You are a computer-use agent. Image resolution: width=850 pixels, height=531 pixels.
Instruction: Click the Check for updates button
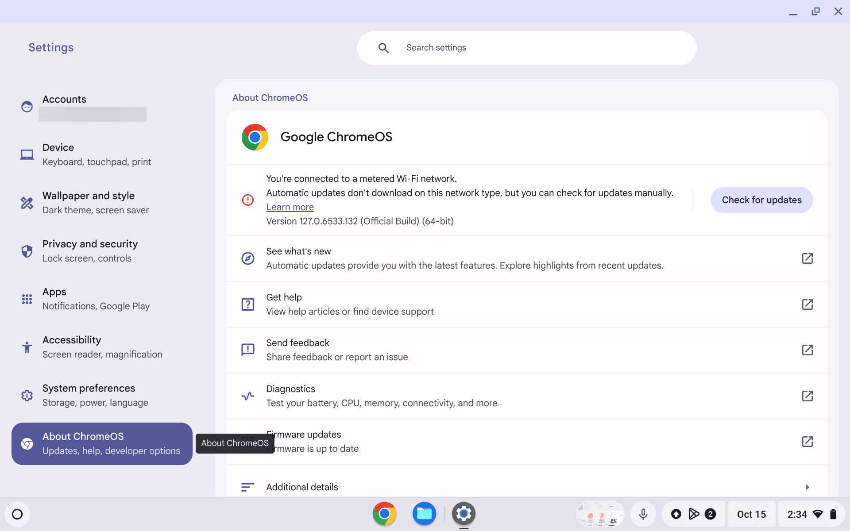(761, 200)
